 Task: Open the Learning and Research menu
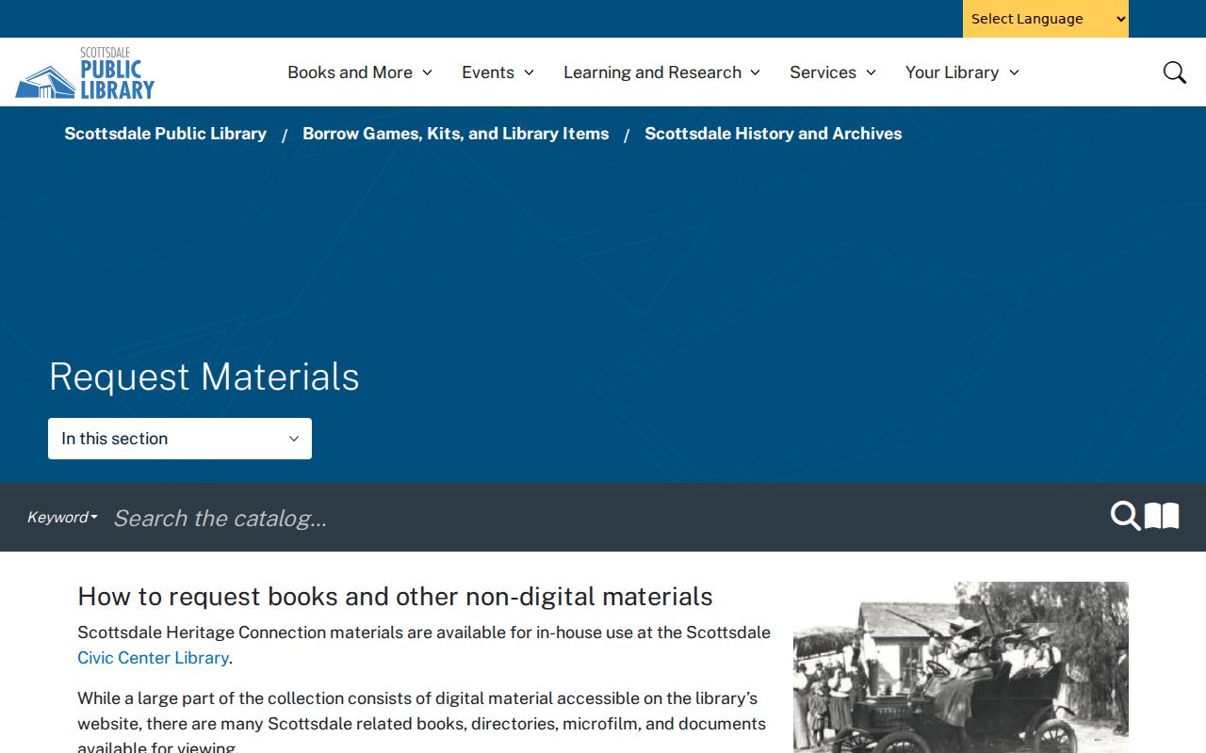[661, 72]
